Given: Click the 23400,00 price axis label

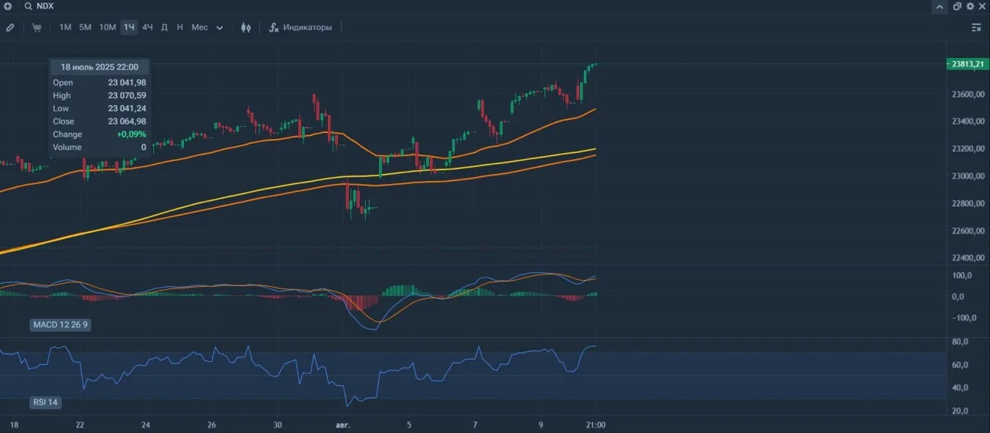Looking at the screenshot, I should click(968, 121).
